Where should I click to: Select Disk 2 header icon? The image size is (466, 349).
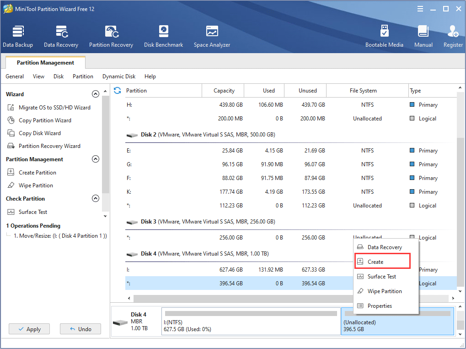[x=132, y=135]
